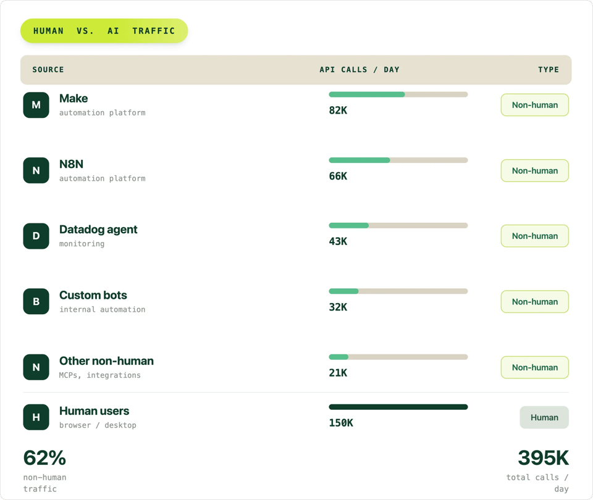
Task: Click the Non-human tag for Other non-human
Action: [535, 367]
